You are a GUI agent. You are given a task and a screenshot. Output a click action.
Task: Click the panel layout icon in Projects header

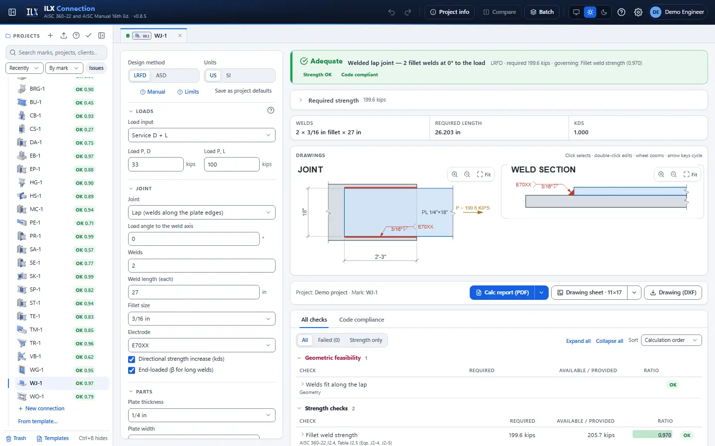coord(102,36)
